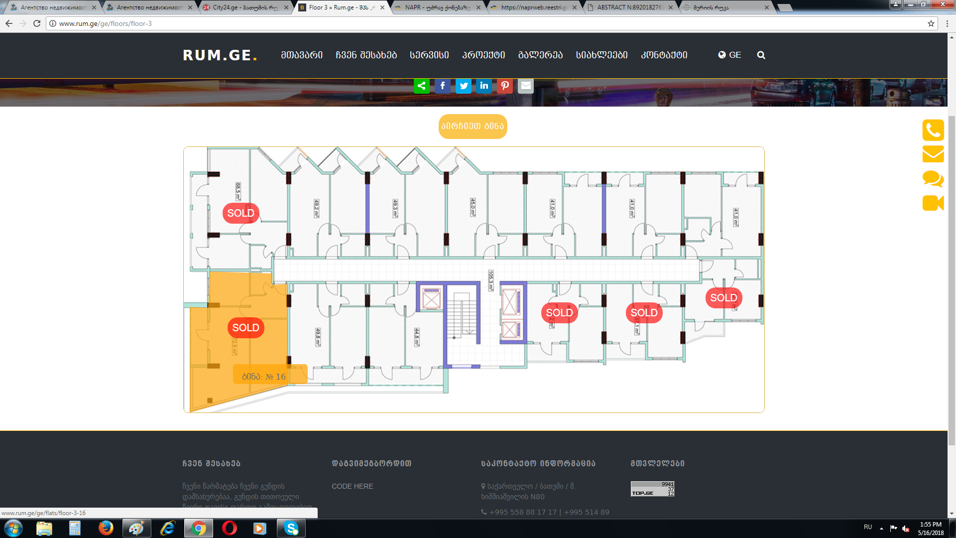Click the green share icon
Image resolution: width=956 pixels, height=538 pixels.
[x=421, y=86]
